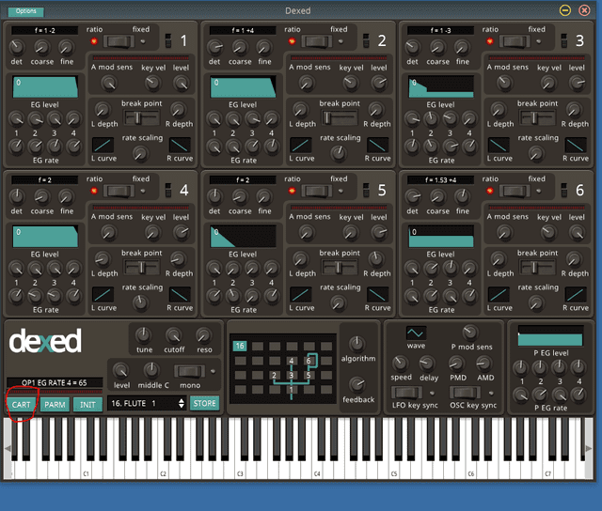The height and width of the screenshot is (511, 602).
Task: Click the LFO wave shape display
Action: [x=416, y=333]
